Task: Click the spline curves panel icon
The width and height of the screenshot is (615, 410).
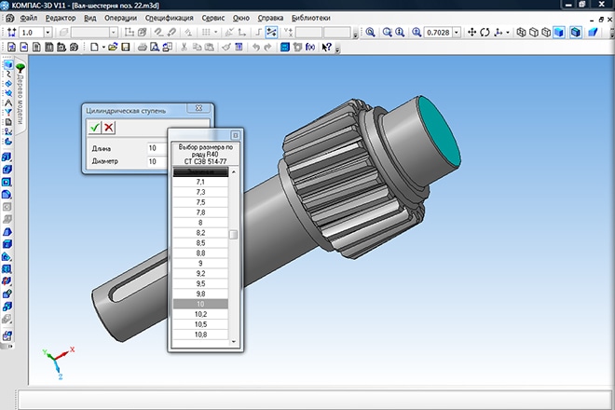Action: point(7,74)
